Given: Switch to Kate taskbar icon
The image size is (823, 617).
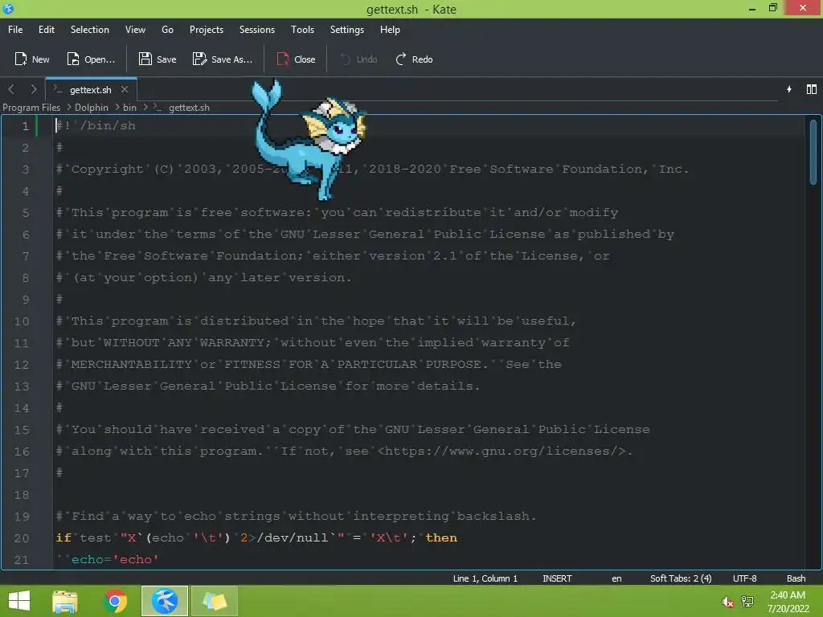Looking at the screenshot, I should [164, 601].
